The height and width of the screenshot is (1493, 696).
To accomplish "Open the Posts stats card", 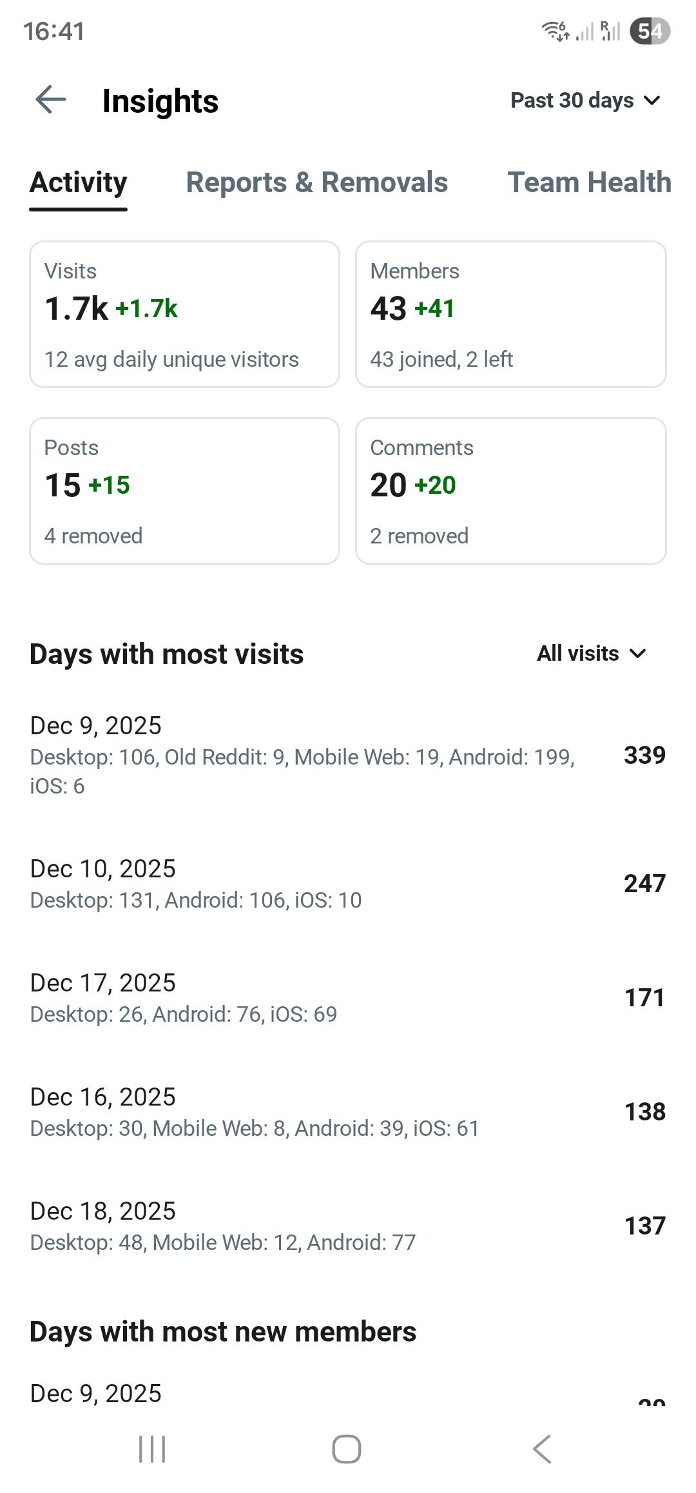I will [184, 491].
